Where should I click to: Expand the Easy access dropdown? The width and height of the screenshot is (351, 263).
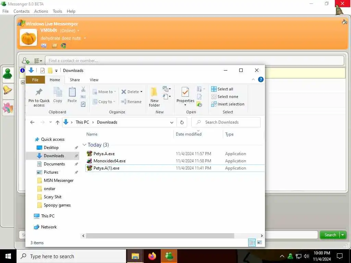pyautogui.click(x=167, y=97)
